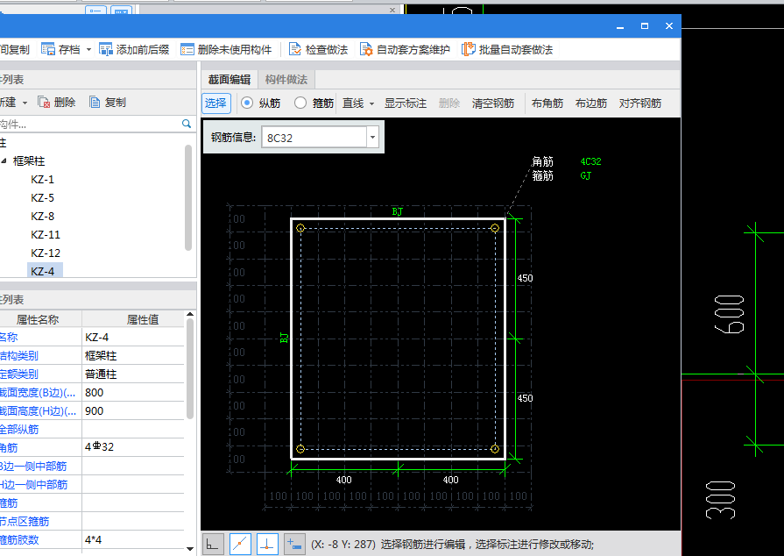Select the top-right corner rebar circle
This screenshot has height=556, width=784.
click(495, 228)
